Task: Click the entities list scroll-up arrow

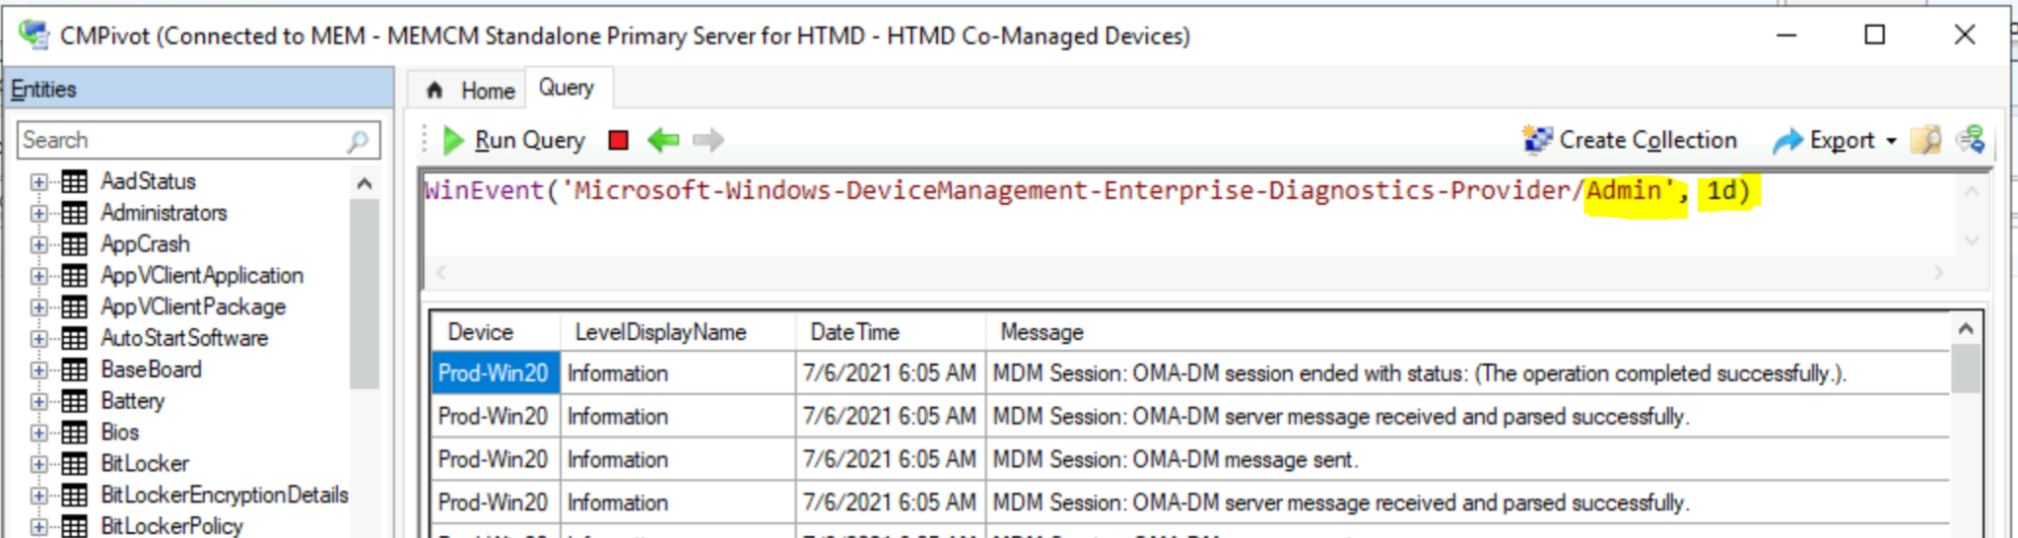Action: [365, 184]
